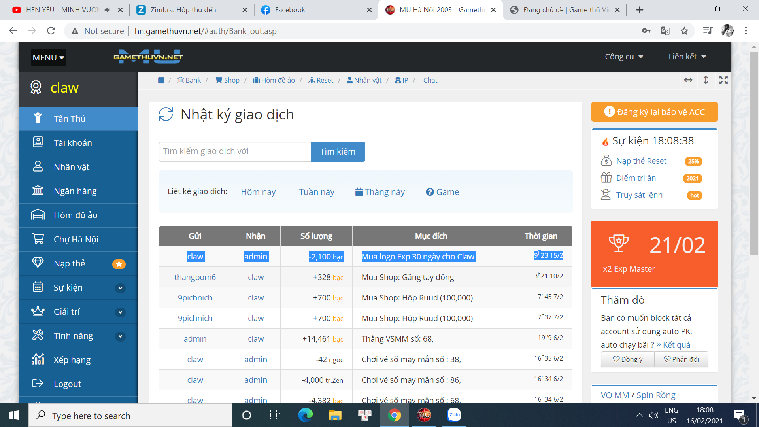Vote Đồng ý in the poll
This screenshot has height=427, width=759.
point(627,359)
